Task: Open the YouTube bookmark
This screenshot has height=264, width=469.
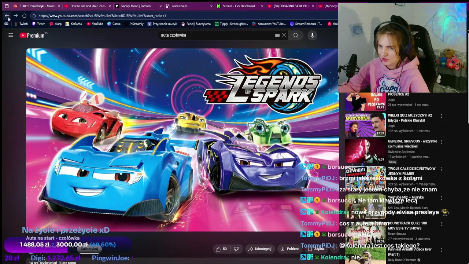Action: click(95, 24)
